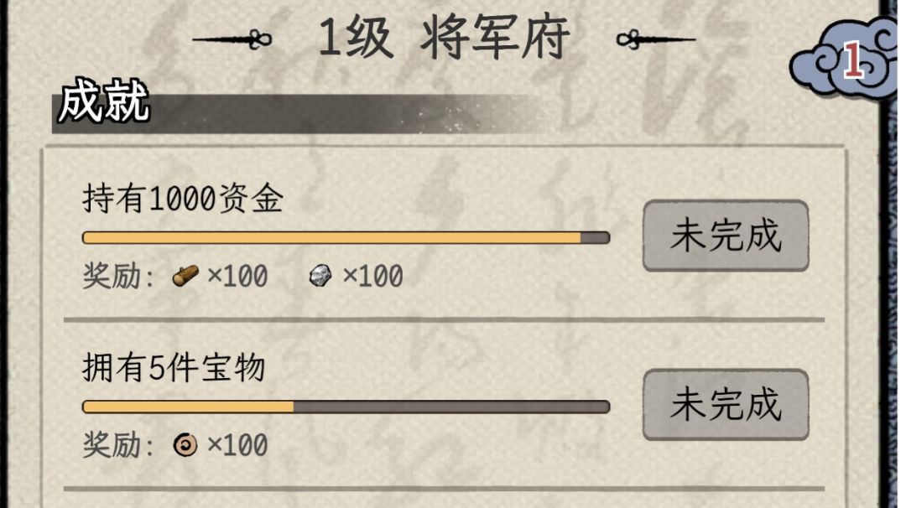Click the divider line between the two achievements

444,319
